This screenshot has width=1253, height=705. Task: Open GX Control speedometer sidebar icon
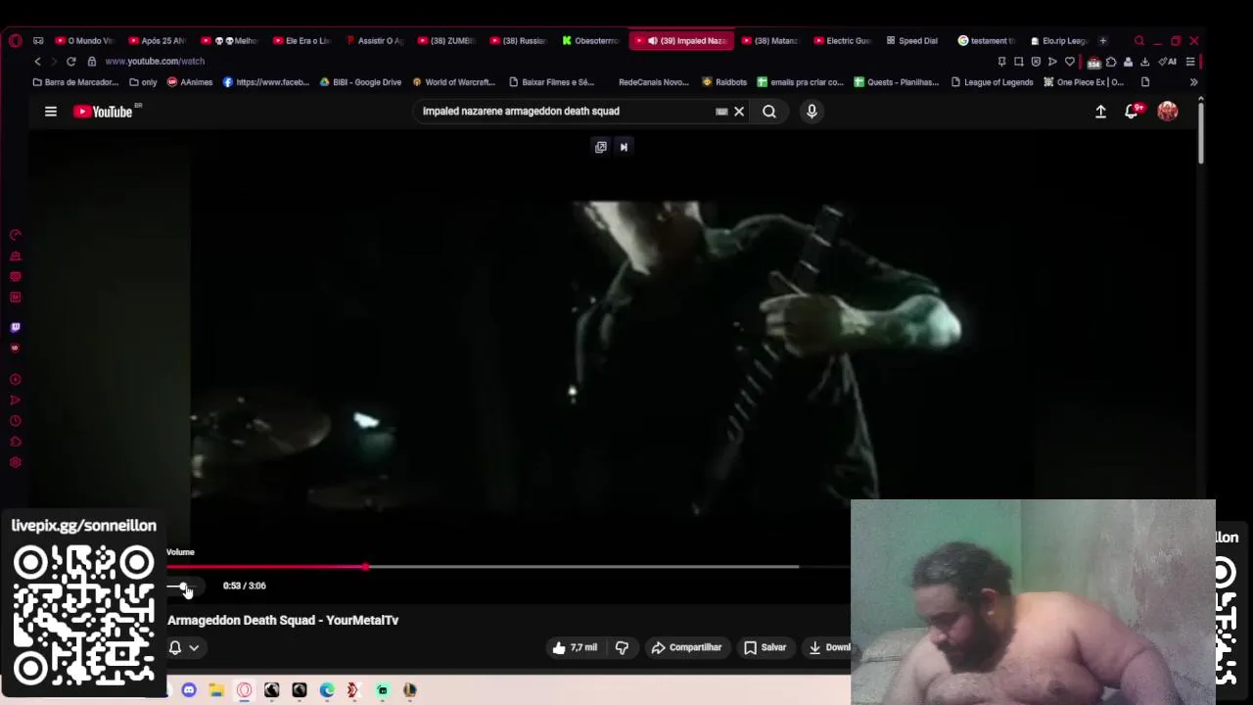pyautogui.click(x=15, y=235)
